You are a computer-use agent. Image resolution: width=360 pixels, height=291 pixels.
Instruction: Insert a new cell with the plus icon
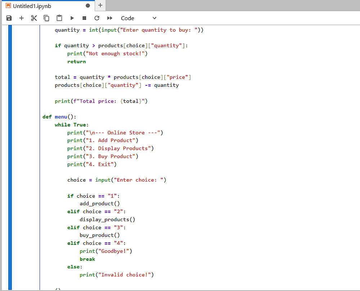(x=21, y=18)
